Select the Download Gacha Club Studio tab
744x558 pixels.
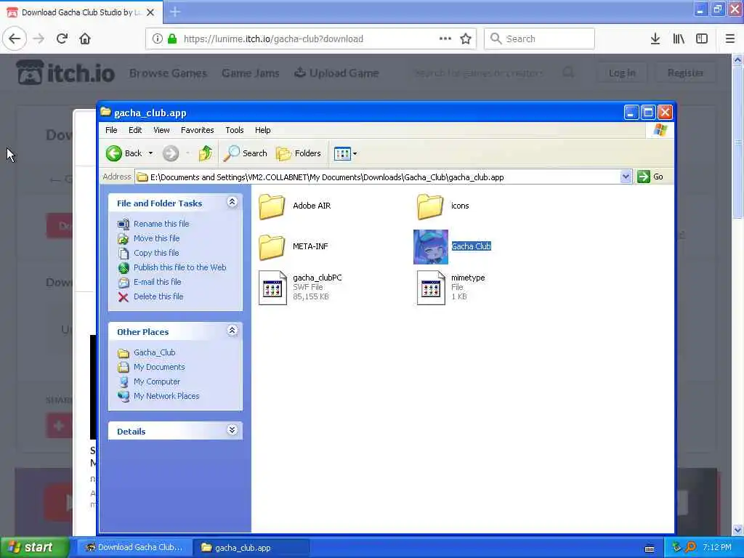(x=81, y=12)
